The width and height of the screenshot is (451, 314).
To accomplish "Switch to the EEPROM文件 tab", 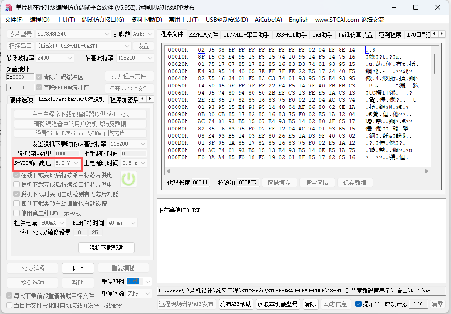I will 203,34.
